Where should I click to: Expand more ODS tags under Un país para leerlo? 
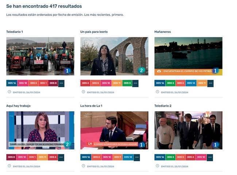pos(135,83)
